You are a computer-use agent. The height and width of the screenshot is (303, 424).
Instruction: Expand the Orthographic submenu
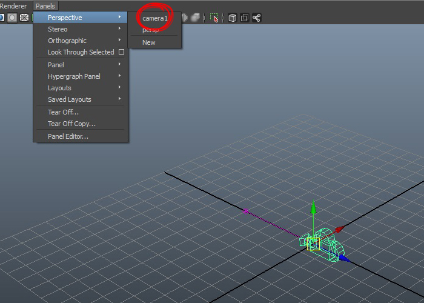click(x=81, y=41)
